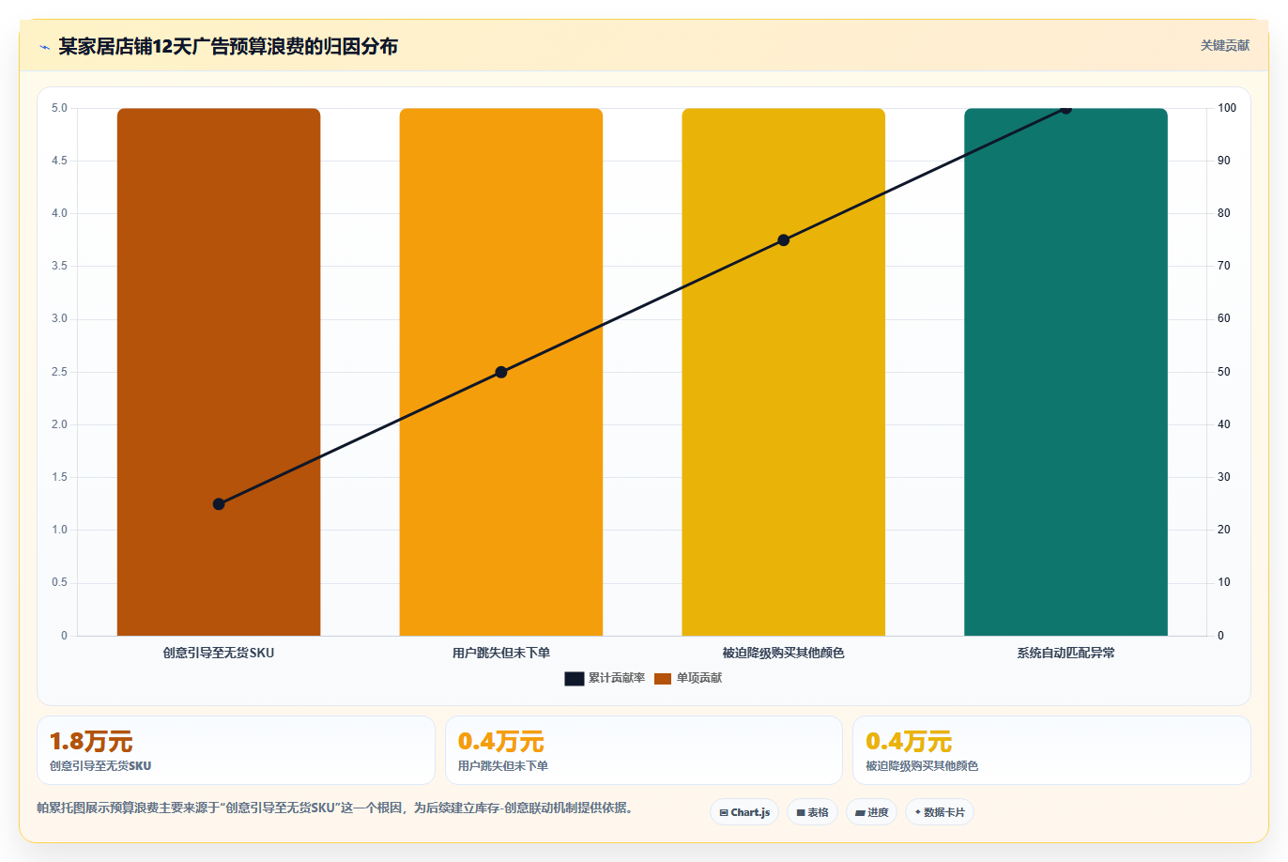This screenshot has width=1288, height=862.
Task: Click the lightning icon beside the chart title
Action: (45, 47)
